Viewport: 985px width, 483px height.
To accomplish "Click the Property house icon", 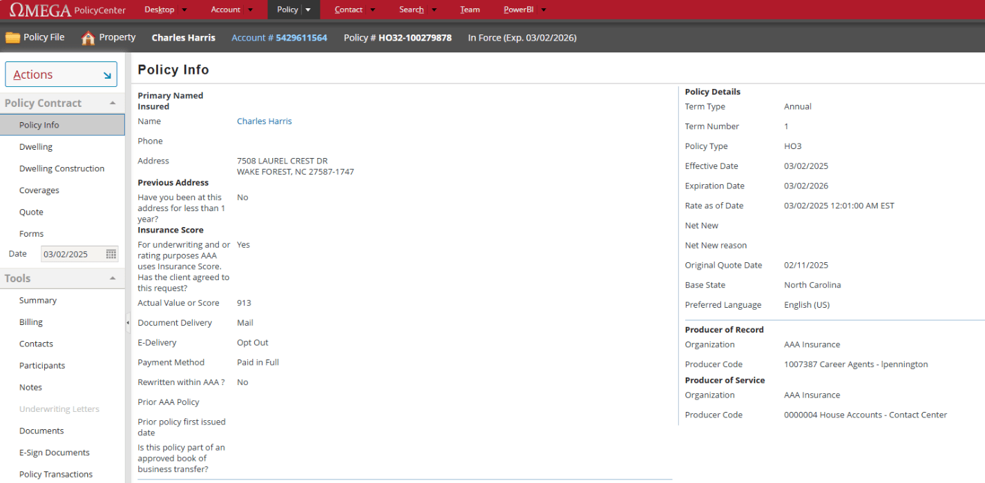I will click(88, 38).
